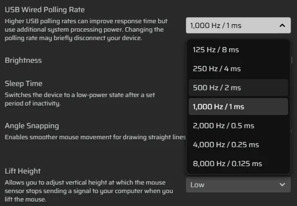Click the Sleep Time setting heading
The width and height of the screenshot is (297, 206).
pyautogui.click(x=23, y=84)
